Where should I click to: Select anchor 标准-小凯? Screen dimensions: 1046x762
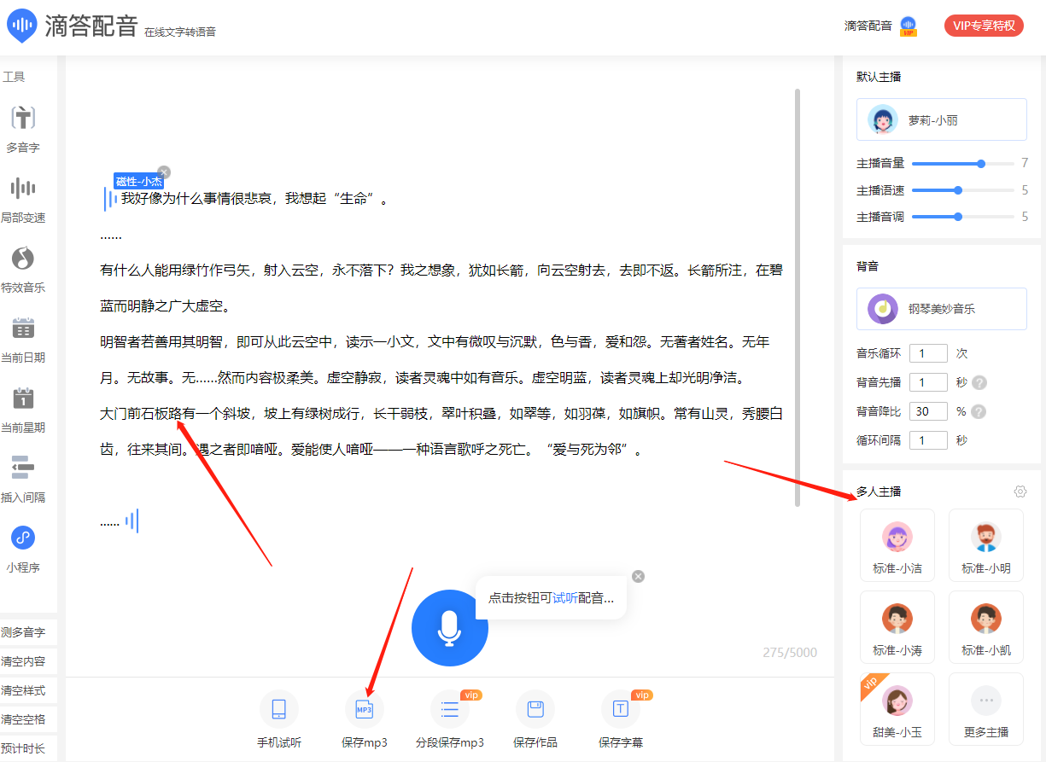coord(986,628)
